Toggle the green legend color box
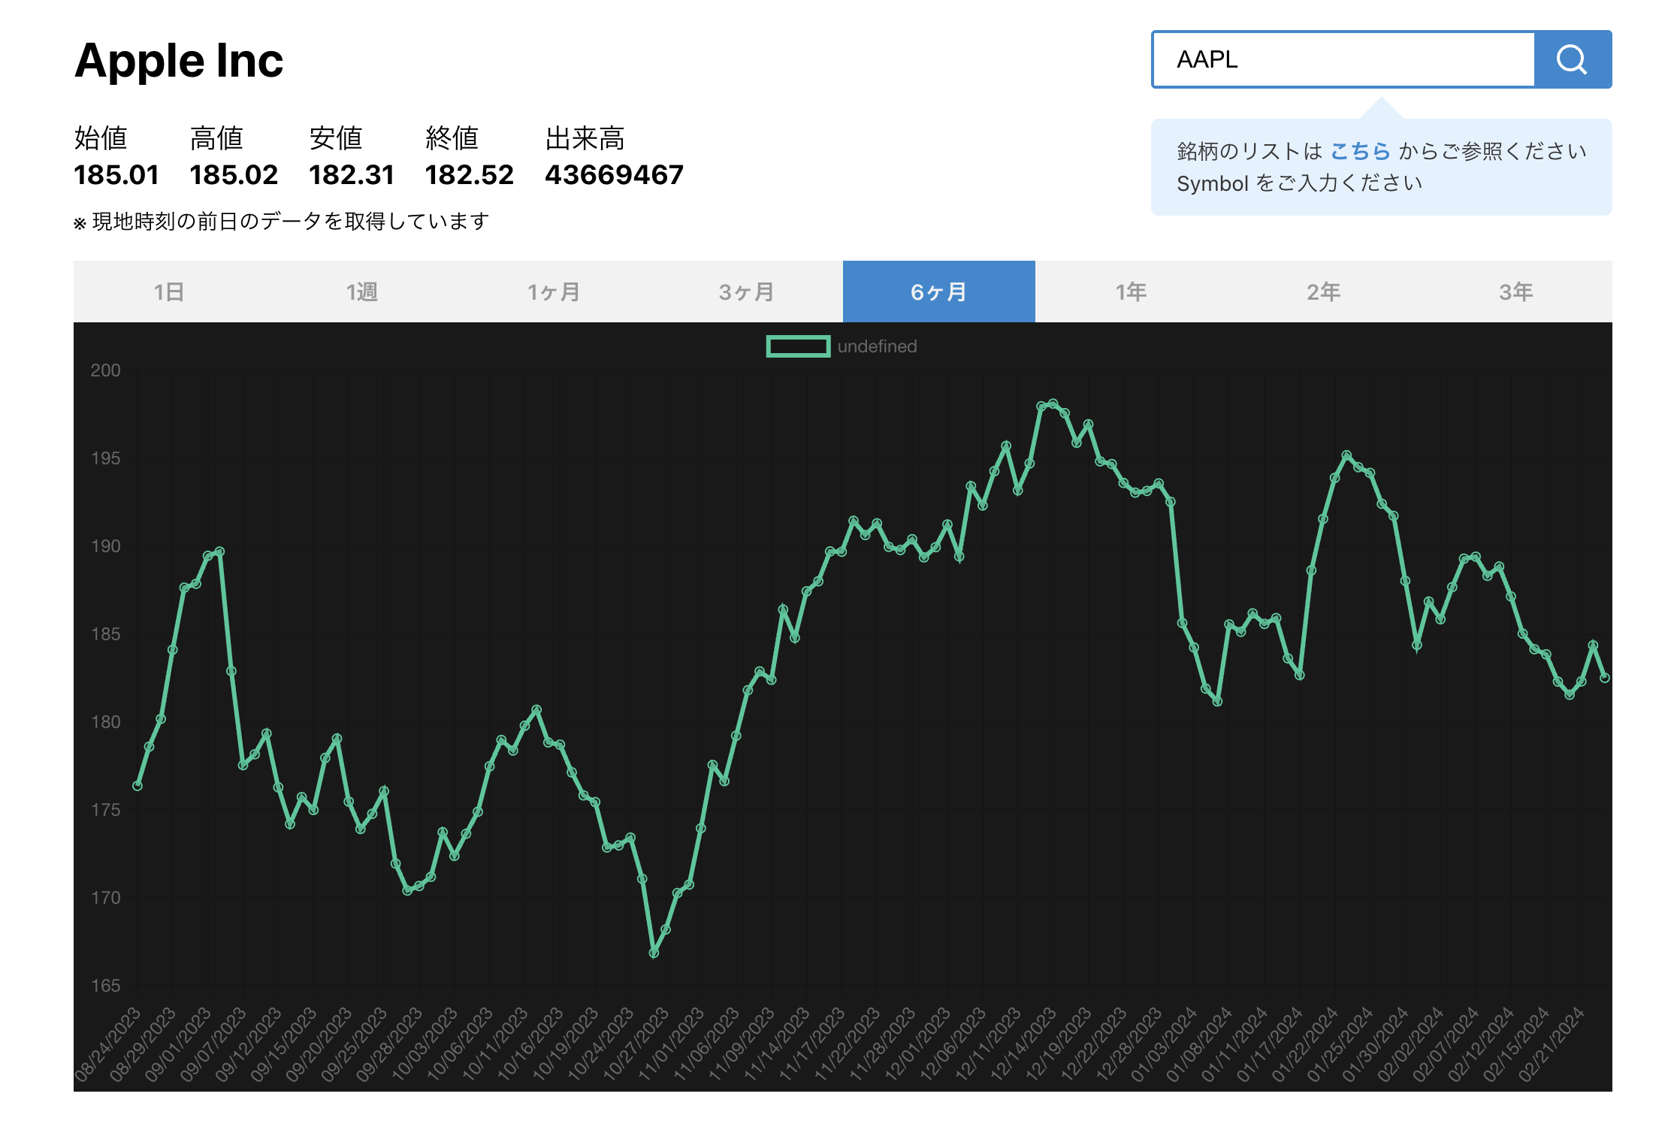Screen dimensions: 1674x1142 [798, 346]
